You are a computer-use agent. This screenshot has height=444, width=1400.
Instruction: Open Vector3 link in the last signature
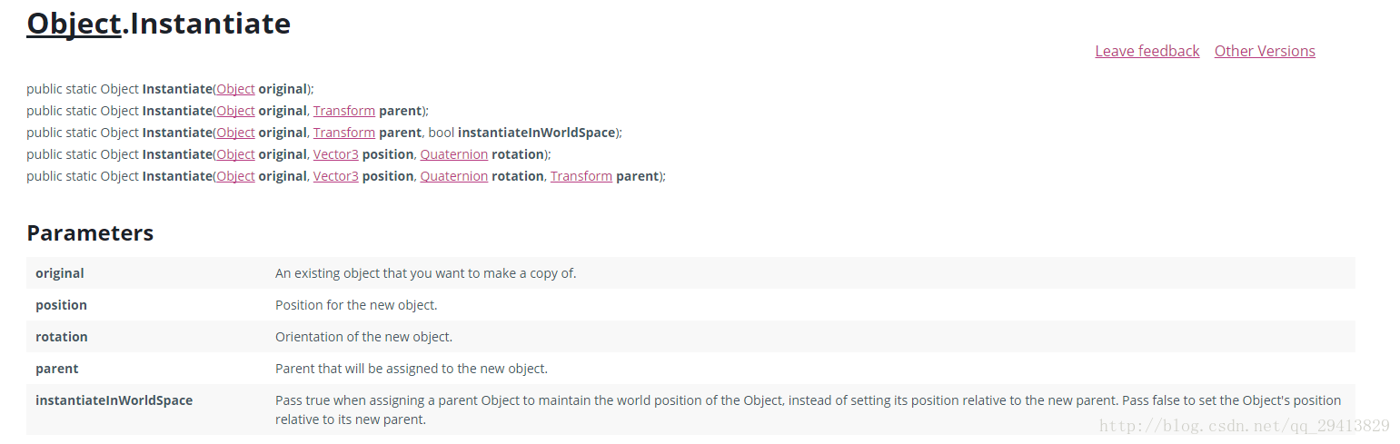click(336, 176)
